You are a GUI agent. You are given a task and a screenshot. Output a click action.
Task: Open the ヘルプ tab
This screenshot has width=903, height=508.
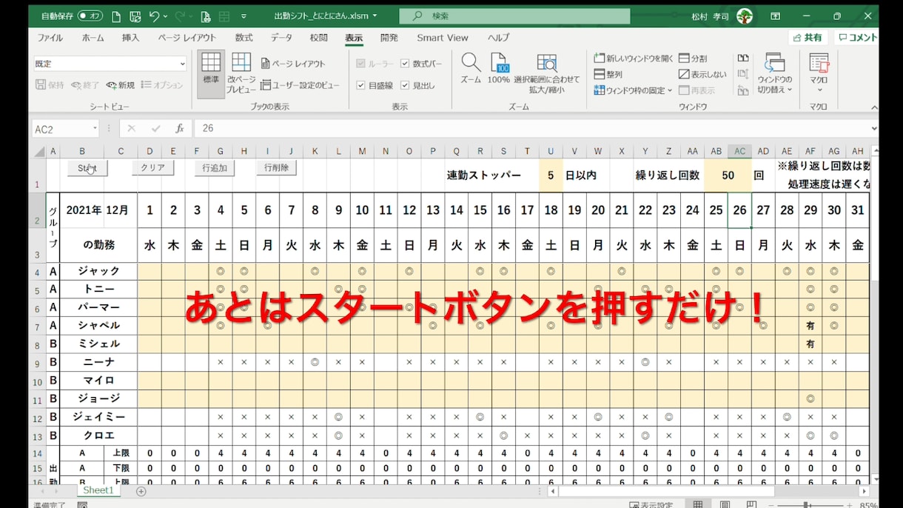pyautogui.click(x=499, y=38)
